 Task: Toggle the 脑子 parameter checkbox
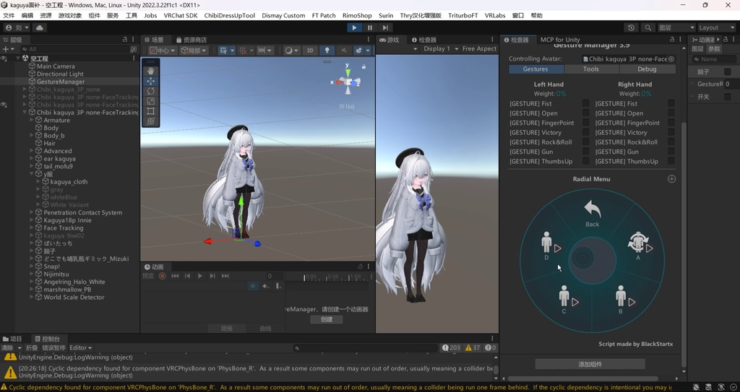point(727,71)
